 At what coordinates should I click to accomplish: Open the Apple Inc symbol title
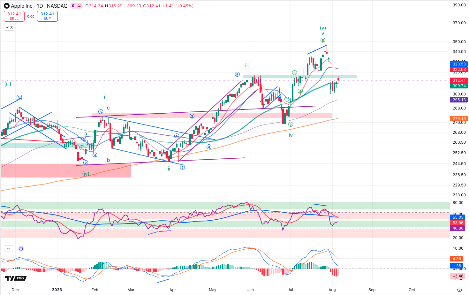[x=22, y=6]
